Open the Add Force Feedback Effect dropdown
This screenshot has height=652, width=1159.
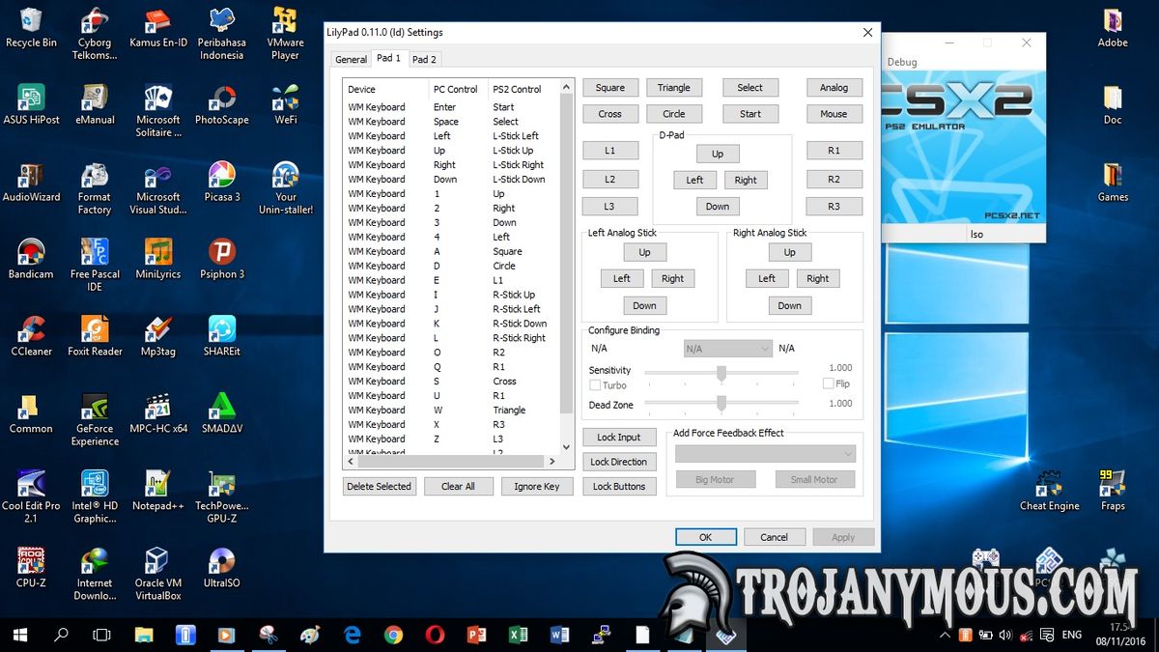point(765,453)
